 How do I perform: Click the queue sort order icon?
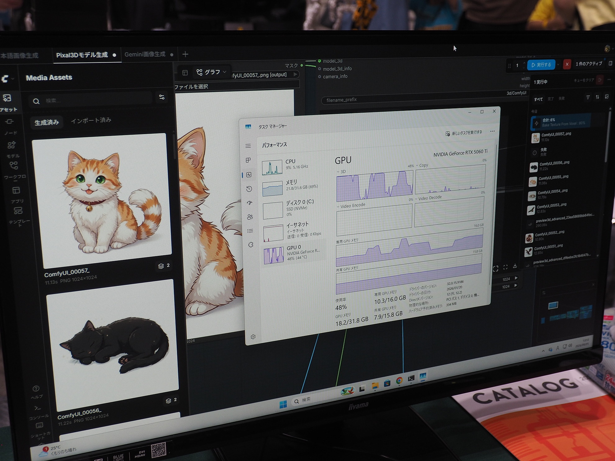point(597,97)
